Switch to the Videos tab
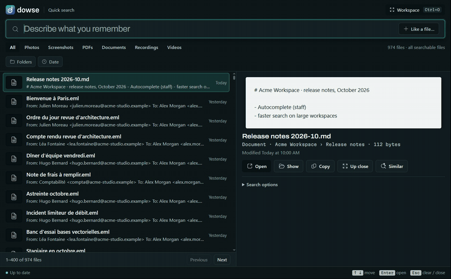The image size is (451, 279). [x=174, y=47]
